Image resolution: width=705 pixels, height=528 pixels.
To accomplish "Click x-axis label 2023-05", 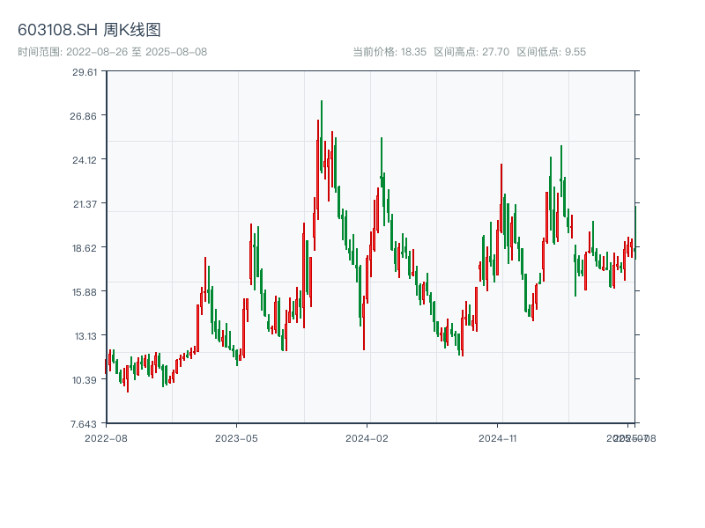I will [236, 438].
